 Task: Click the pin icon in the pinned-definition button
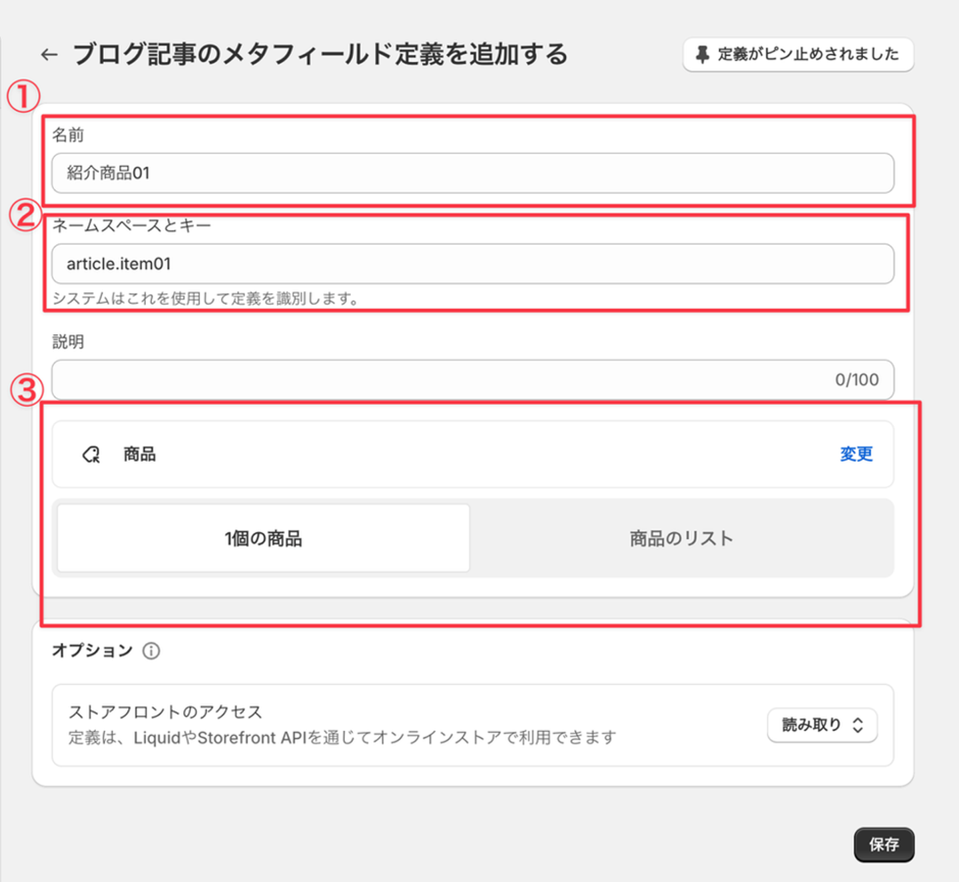click(x=702, y=55)
